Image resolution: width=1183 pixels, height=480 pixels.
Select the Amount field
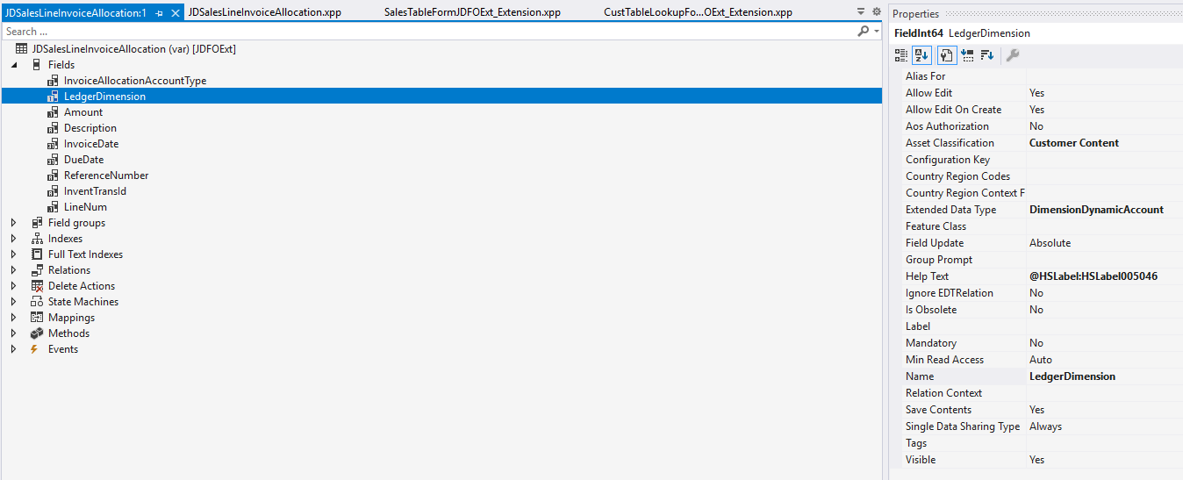tap(83, 112)
